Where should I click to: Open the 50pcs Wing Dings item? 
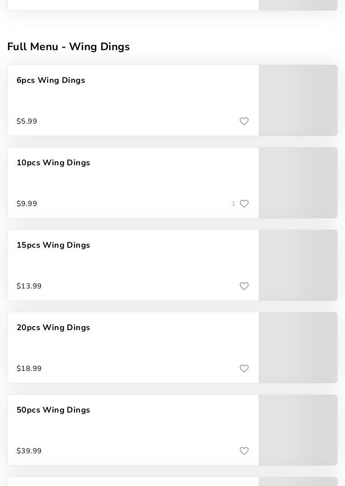tap(53, 410)
